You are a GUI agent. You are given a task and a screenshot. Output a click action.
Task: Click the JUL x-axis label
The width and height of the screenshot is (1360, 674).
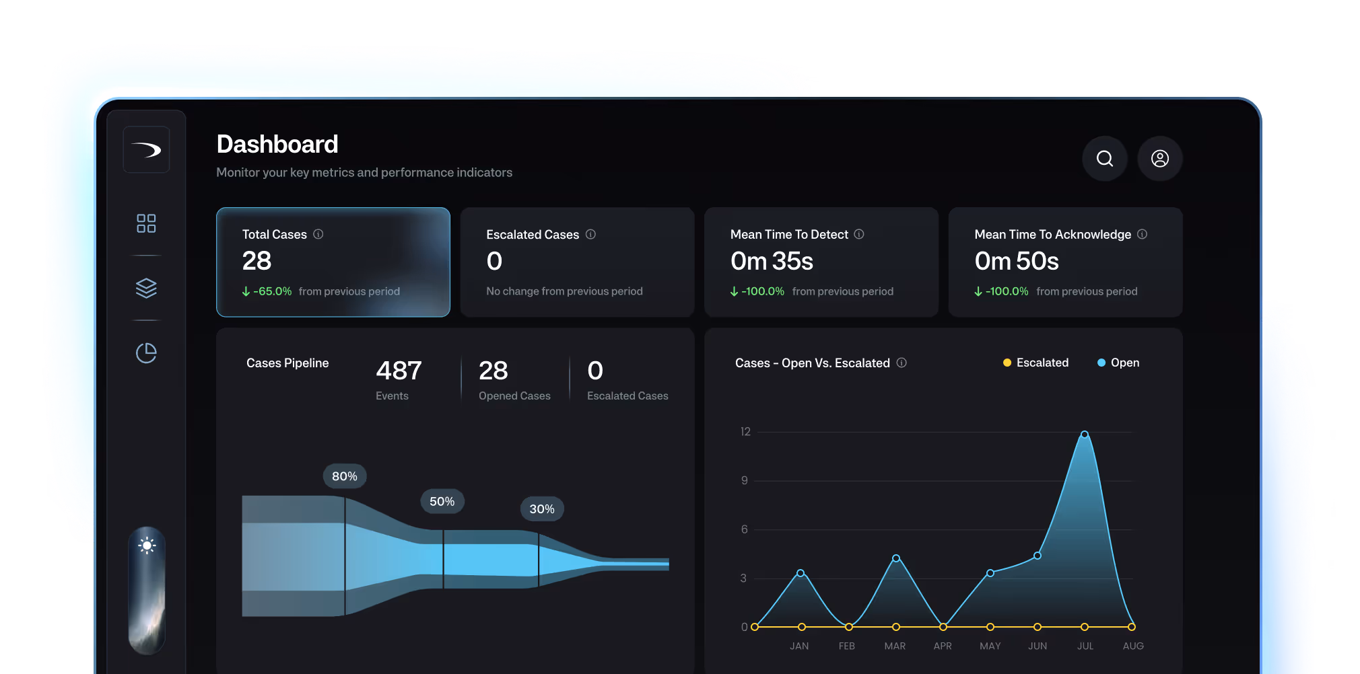coord(1085,646)
